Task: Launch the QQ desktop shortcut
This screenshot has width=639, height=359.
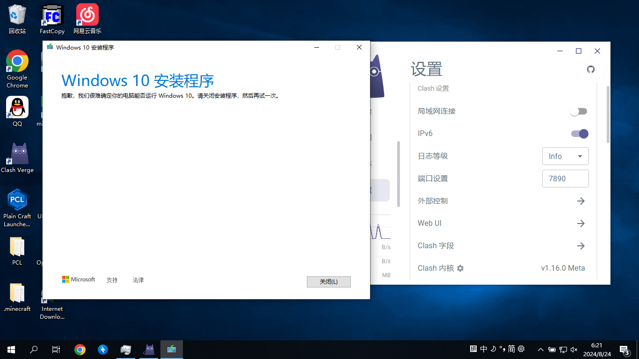Action: coord(17,112)
